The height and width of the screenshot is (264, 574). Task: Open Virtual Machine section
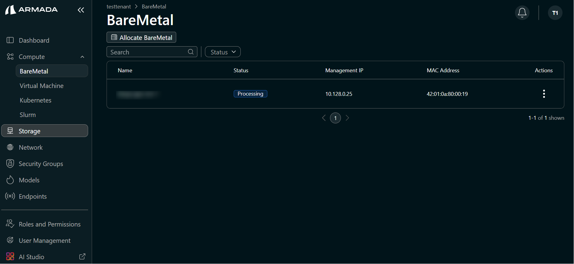52,86
